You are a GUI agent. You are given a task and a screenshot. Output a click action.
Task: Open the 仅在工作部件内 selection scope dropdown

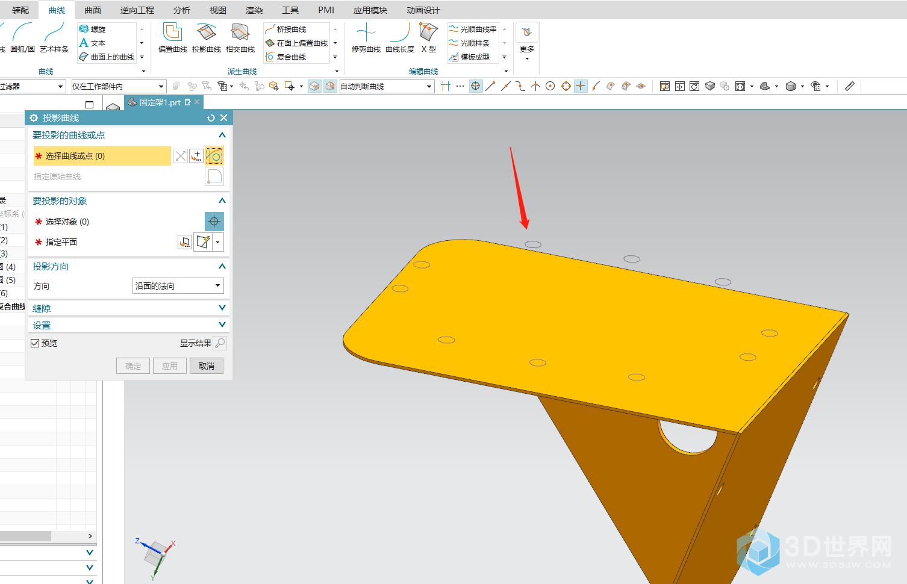coord(118,86)
